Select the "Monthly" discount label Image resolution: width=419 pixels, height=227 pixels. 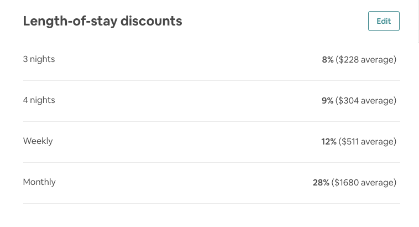coord(39,182)
